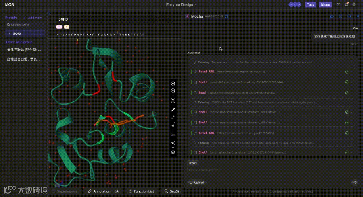Open the SeqSim tab
The height and width of the screenshot is (197, 363).
click(173, 191)
